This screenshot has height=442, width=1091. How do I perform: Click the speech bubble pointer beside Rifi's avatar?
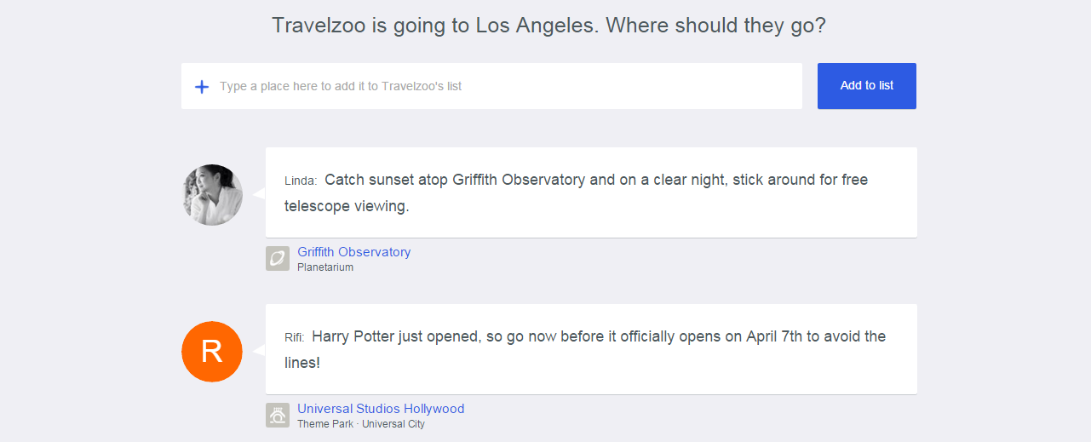point(260,351)
